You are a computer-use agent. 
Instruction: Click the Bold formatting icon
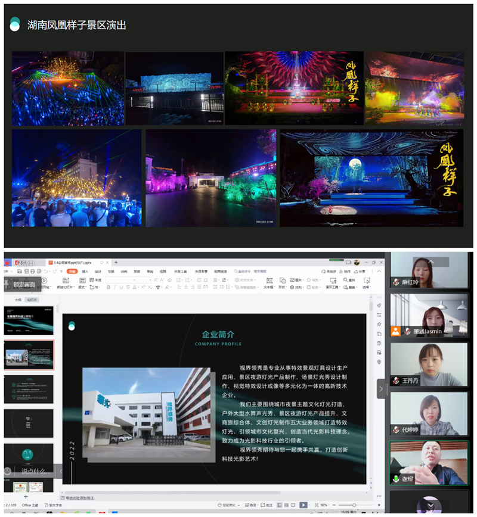pyautogui.click(x=108, y=287)
